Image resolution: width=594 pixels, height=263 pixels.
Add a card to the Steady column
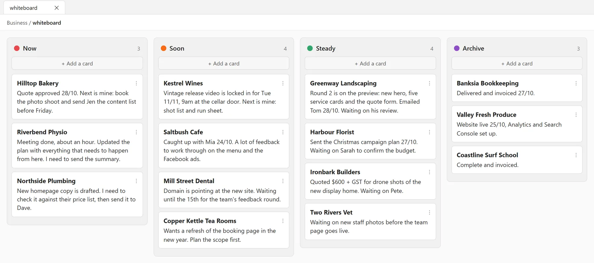[370, 63]
